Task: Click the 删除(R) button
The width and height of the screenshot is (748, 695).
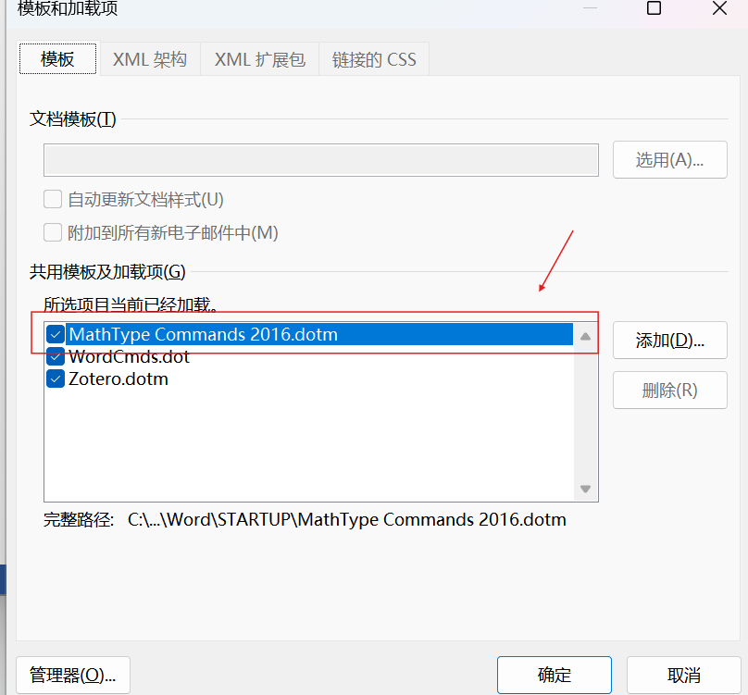Action: 669,391
